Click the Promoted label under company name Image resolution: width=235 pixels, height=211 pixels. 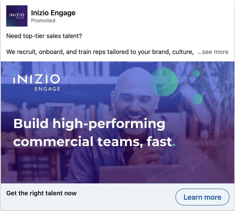43,21
